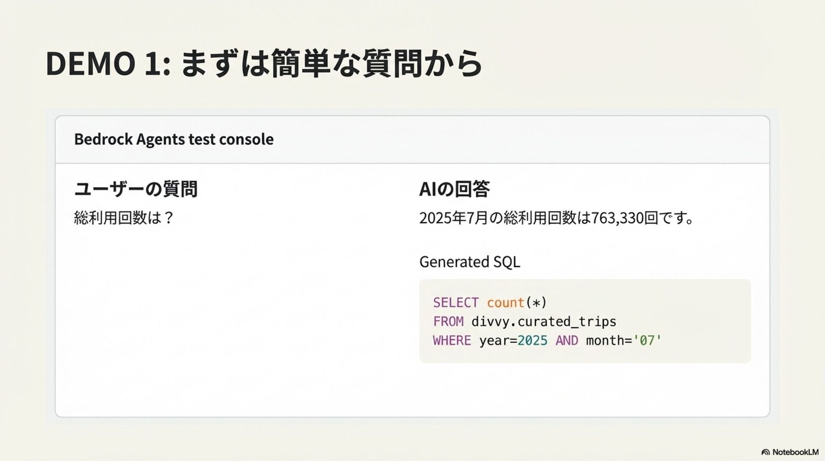Click the divvy.curated_trips table name
825x461 pixels.
point(544,322)
